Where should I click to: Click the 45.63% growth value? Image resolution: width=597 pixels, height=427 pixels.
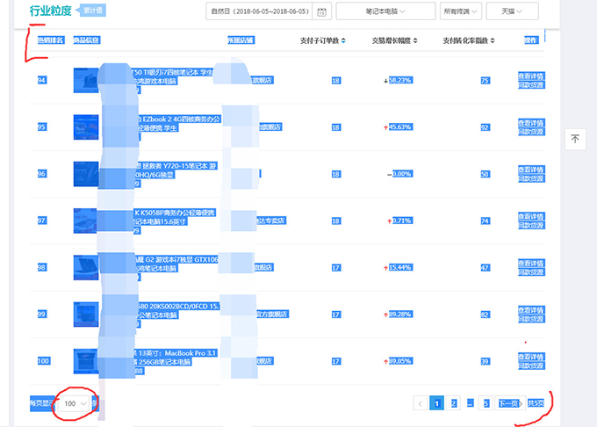400,127
